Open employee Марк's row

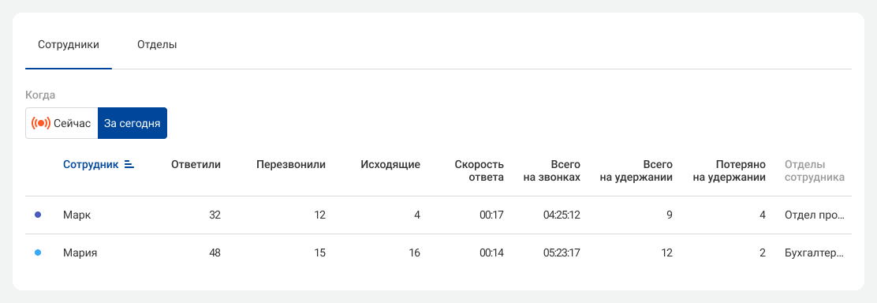pos(438,215)
